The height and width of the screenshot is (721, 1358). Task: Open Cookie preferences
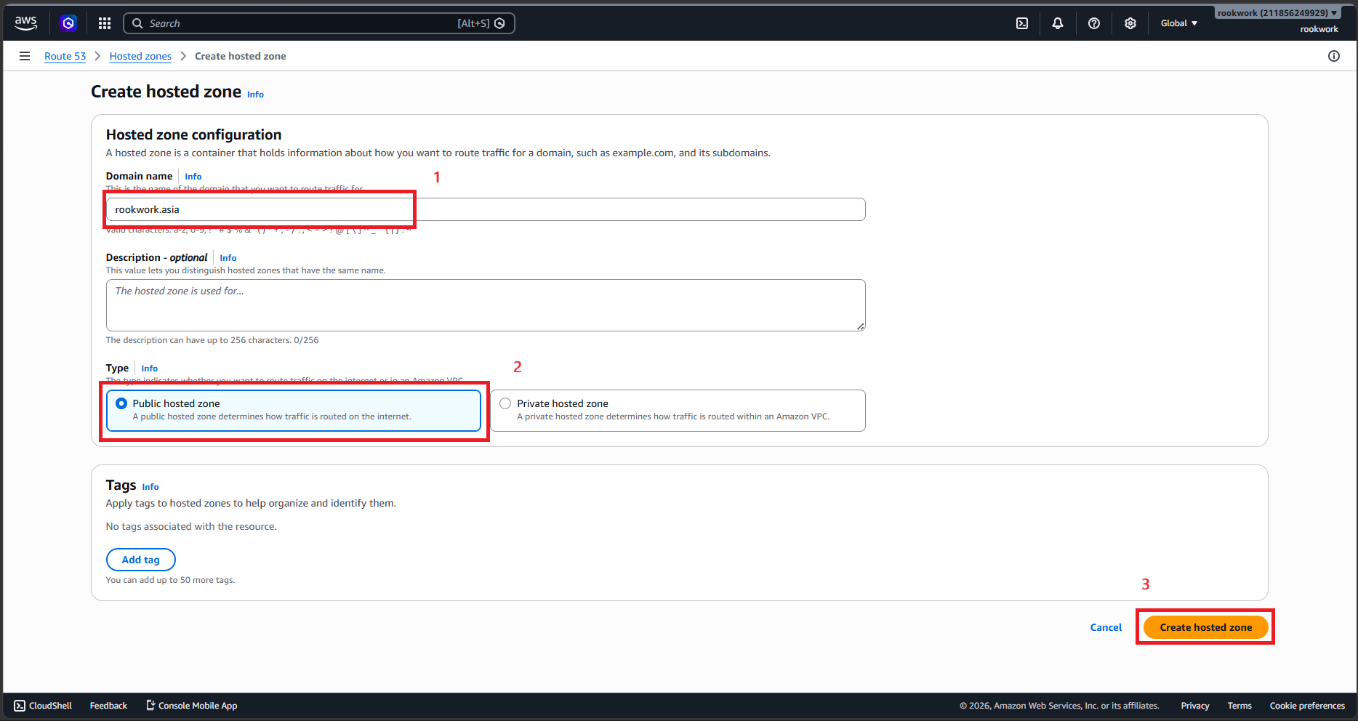[x=1307, y=706]
